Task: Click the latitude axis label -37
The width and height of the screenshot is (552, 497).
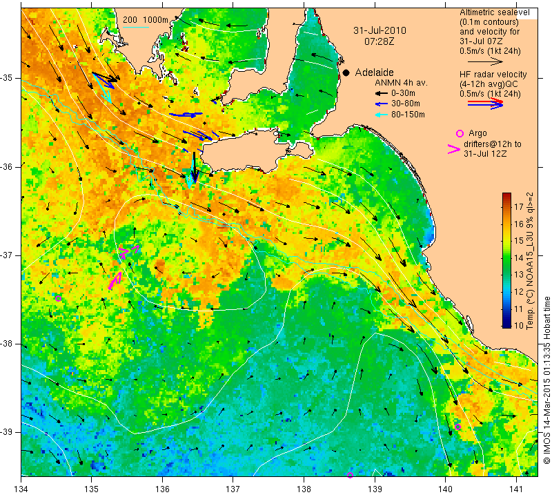Action: coord(8,255)
